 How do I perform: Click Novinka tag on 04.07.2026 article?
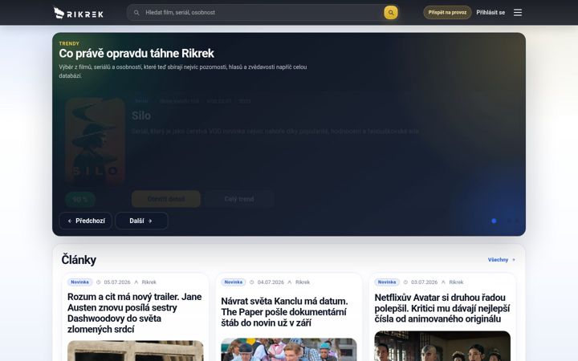[234, 282]
